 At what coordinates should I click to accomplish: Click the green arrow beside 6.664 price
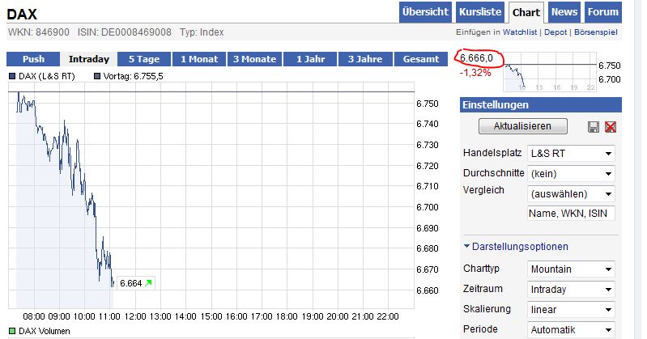click(x=148, y=283)
